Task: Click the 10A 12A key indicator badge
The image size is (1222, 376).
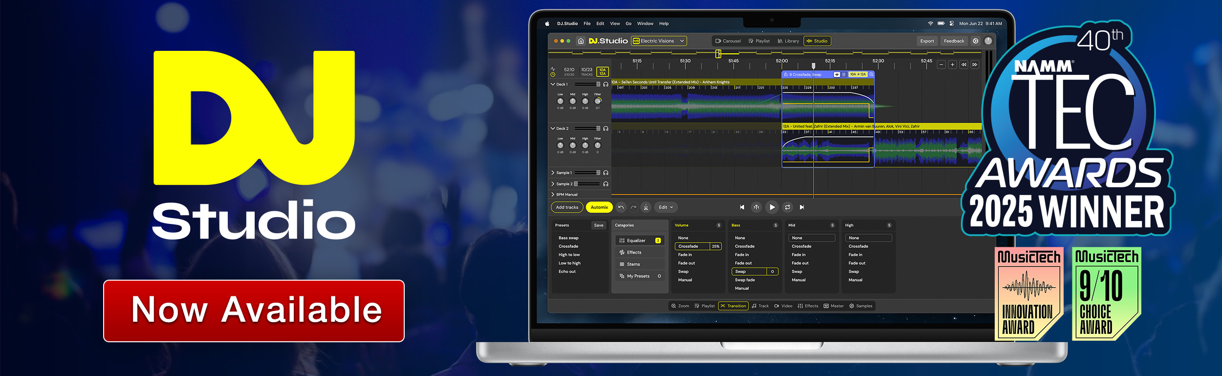Action: point(603,72)
